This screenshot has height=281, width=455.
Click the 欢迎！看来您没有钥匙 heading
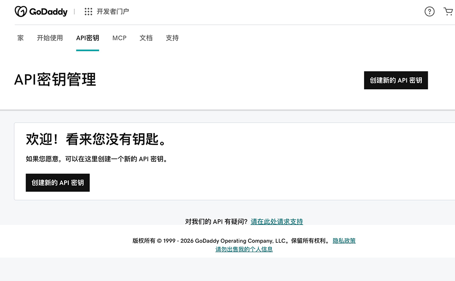pos(96,140)
